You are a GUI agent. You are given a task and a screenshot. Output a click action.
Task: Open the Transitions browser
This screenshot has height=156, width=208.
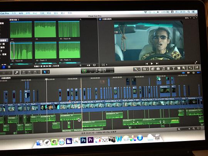point(168,69)
